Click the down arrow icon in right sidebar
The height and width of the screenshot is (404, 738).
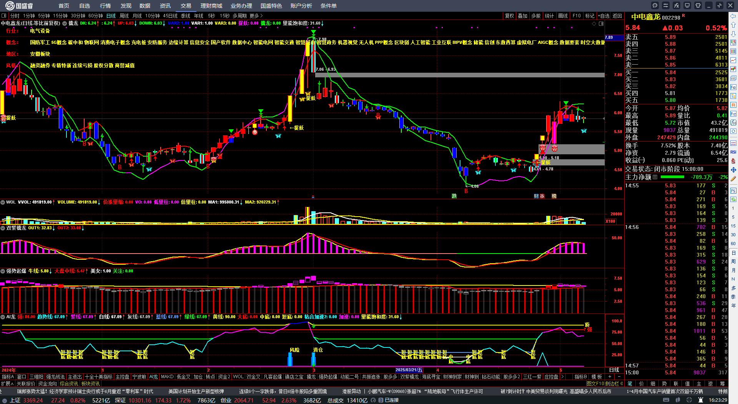[733, 33]
